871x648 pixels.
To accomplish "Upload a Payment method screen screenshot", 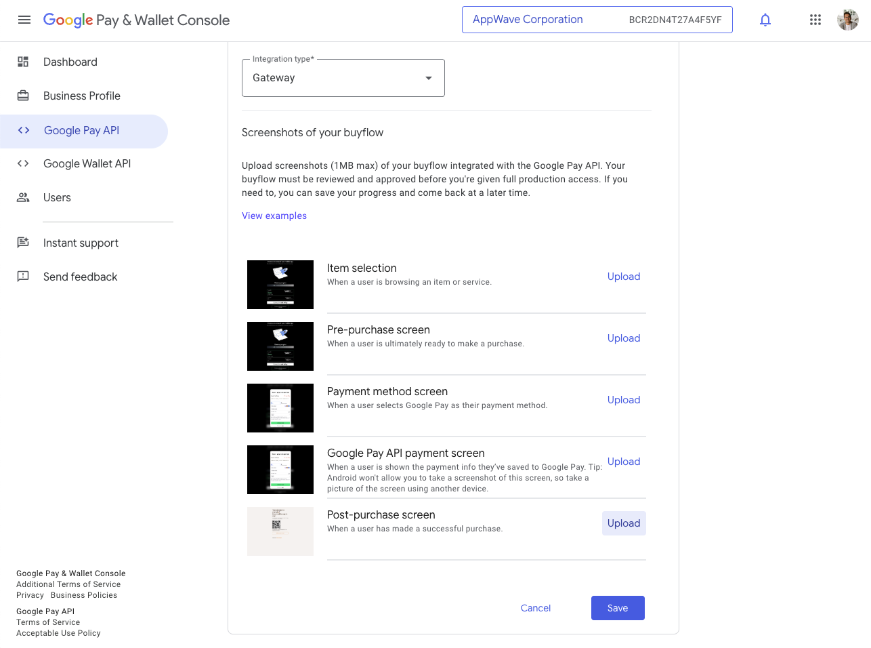I will click(x=624, y=400).
